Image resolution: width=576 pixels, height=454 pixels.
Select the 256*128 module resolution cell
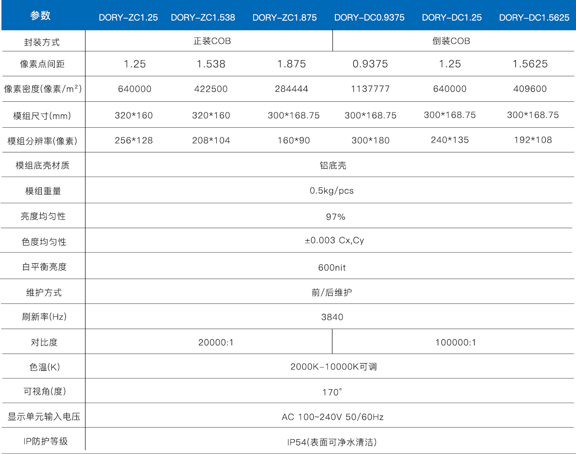pos(134,140)
